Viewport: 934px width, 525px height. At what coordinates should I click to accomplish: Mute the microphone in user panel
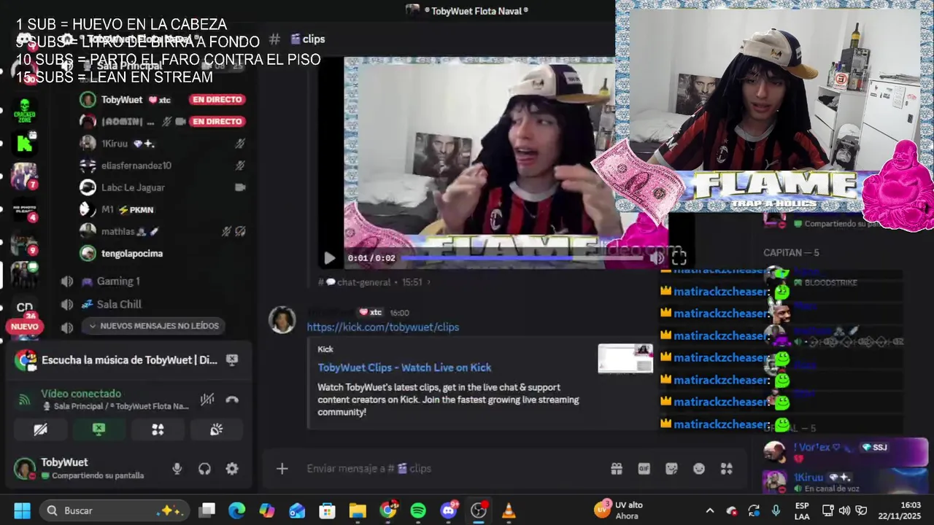[177, 469]
